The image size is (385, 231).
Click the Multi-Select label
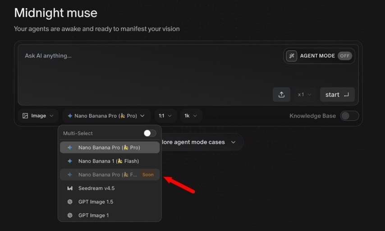pyautogui.click(x=78, y=133)
